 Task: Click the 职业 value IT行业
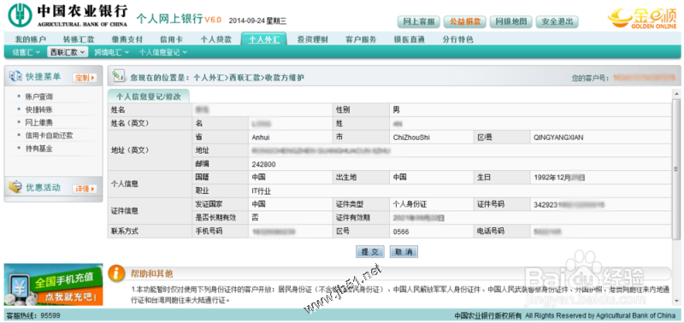[x=262, y=191]
